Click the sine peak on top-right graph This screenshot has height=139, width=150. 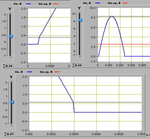(x=112, y=16)
